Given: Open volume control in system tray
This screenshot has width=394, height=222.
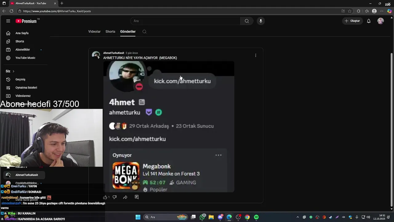Looking at the screenshot, I should coord(368,217).
